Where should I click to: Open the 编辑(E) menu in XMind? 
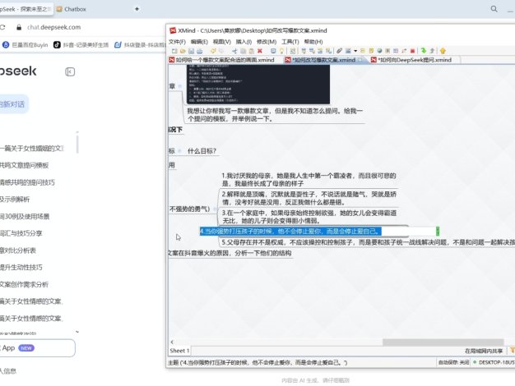[199, 42]
